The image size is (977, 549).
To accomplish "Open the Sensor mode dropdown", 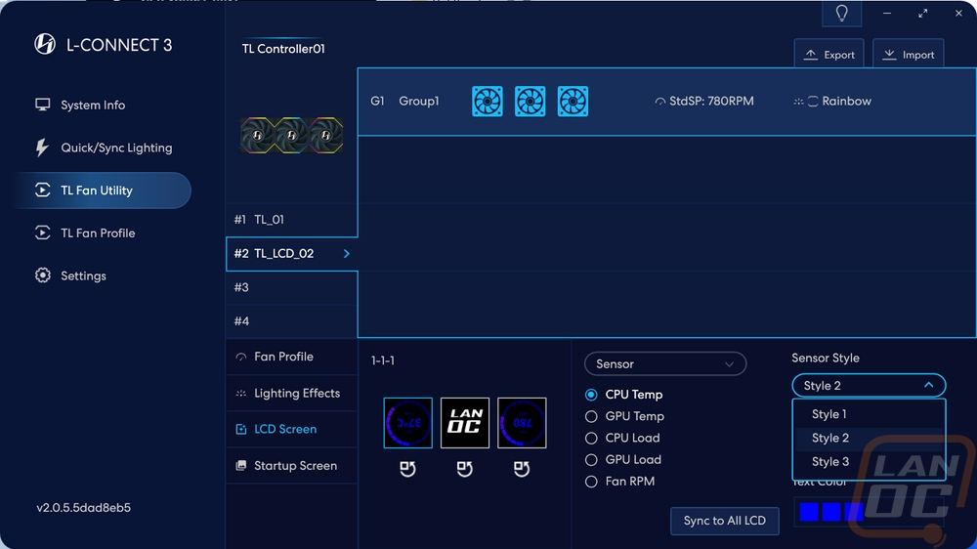I will (x=664, y=364).
